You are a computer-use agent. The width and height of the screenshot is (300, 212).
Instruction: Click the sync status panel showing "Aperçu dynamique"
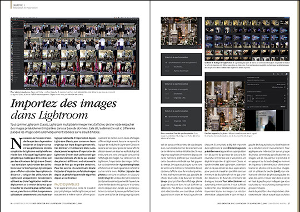tap(181, 65)
